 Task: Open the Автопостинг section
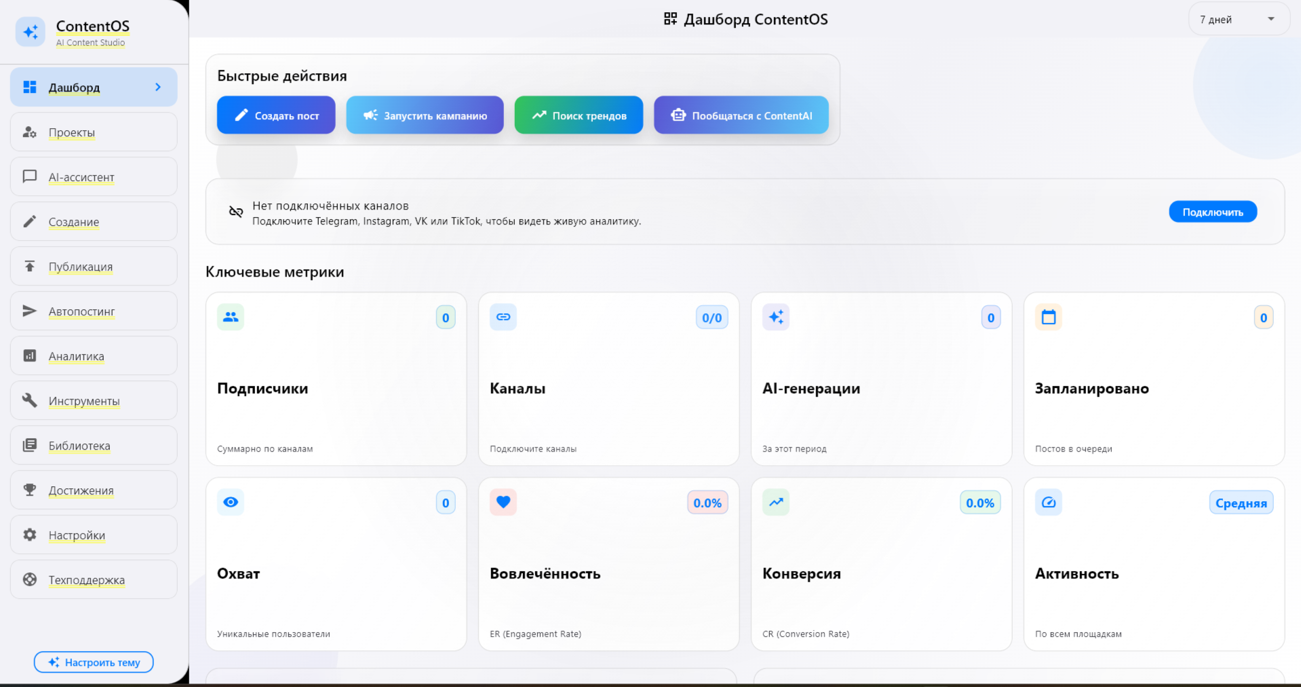click(81, 311)
